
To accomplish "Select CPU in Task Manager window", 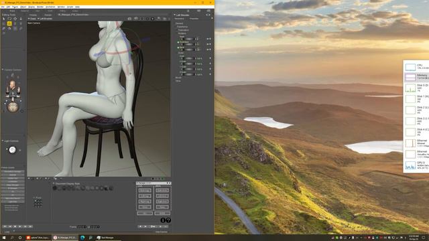I will (417, 67).
